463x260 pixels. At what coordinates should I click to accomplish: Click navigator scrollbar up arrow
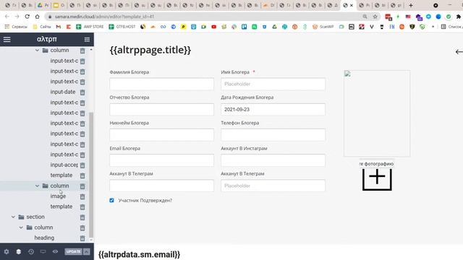coord(91,50)
